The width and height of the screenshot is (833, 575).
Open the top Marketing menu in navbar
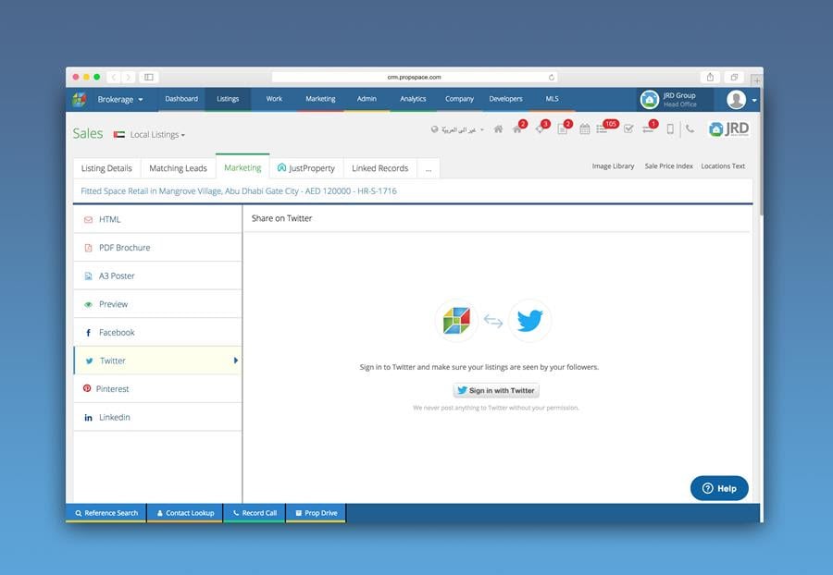click(320, 99)
